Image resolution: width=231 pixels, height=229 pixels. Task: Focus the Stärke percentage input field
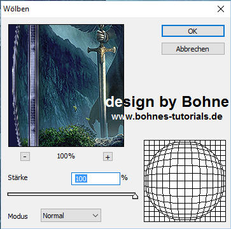pos(95,179)
